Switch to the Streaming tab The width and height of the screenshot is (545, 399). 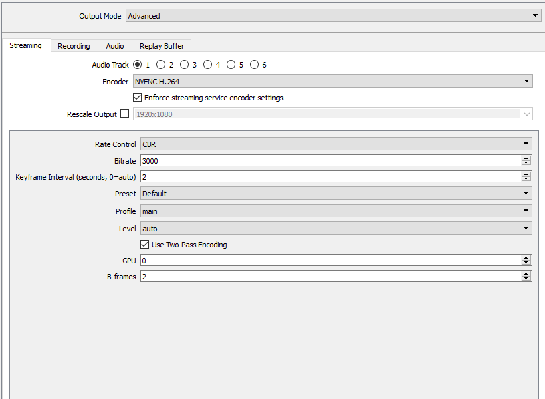pyautogui.click(x=26, y=45)
